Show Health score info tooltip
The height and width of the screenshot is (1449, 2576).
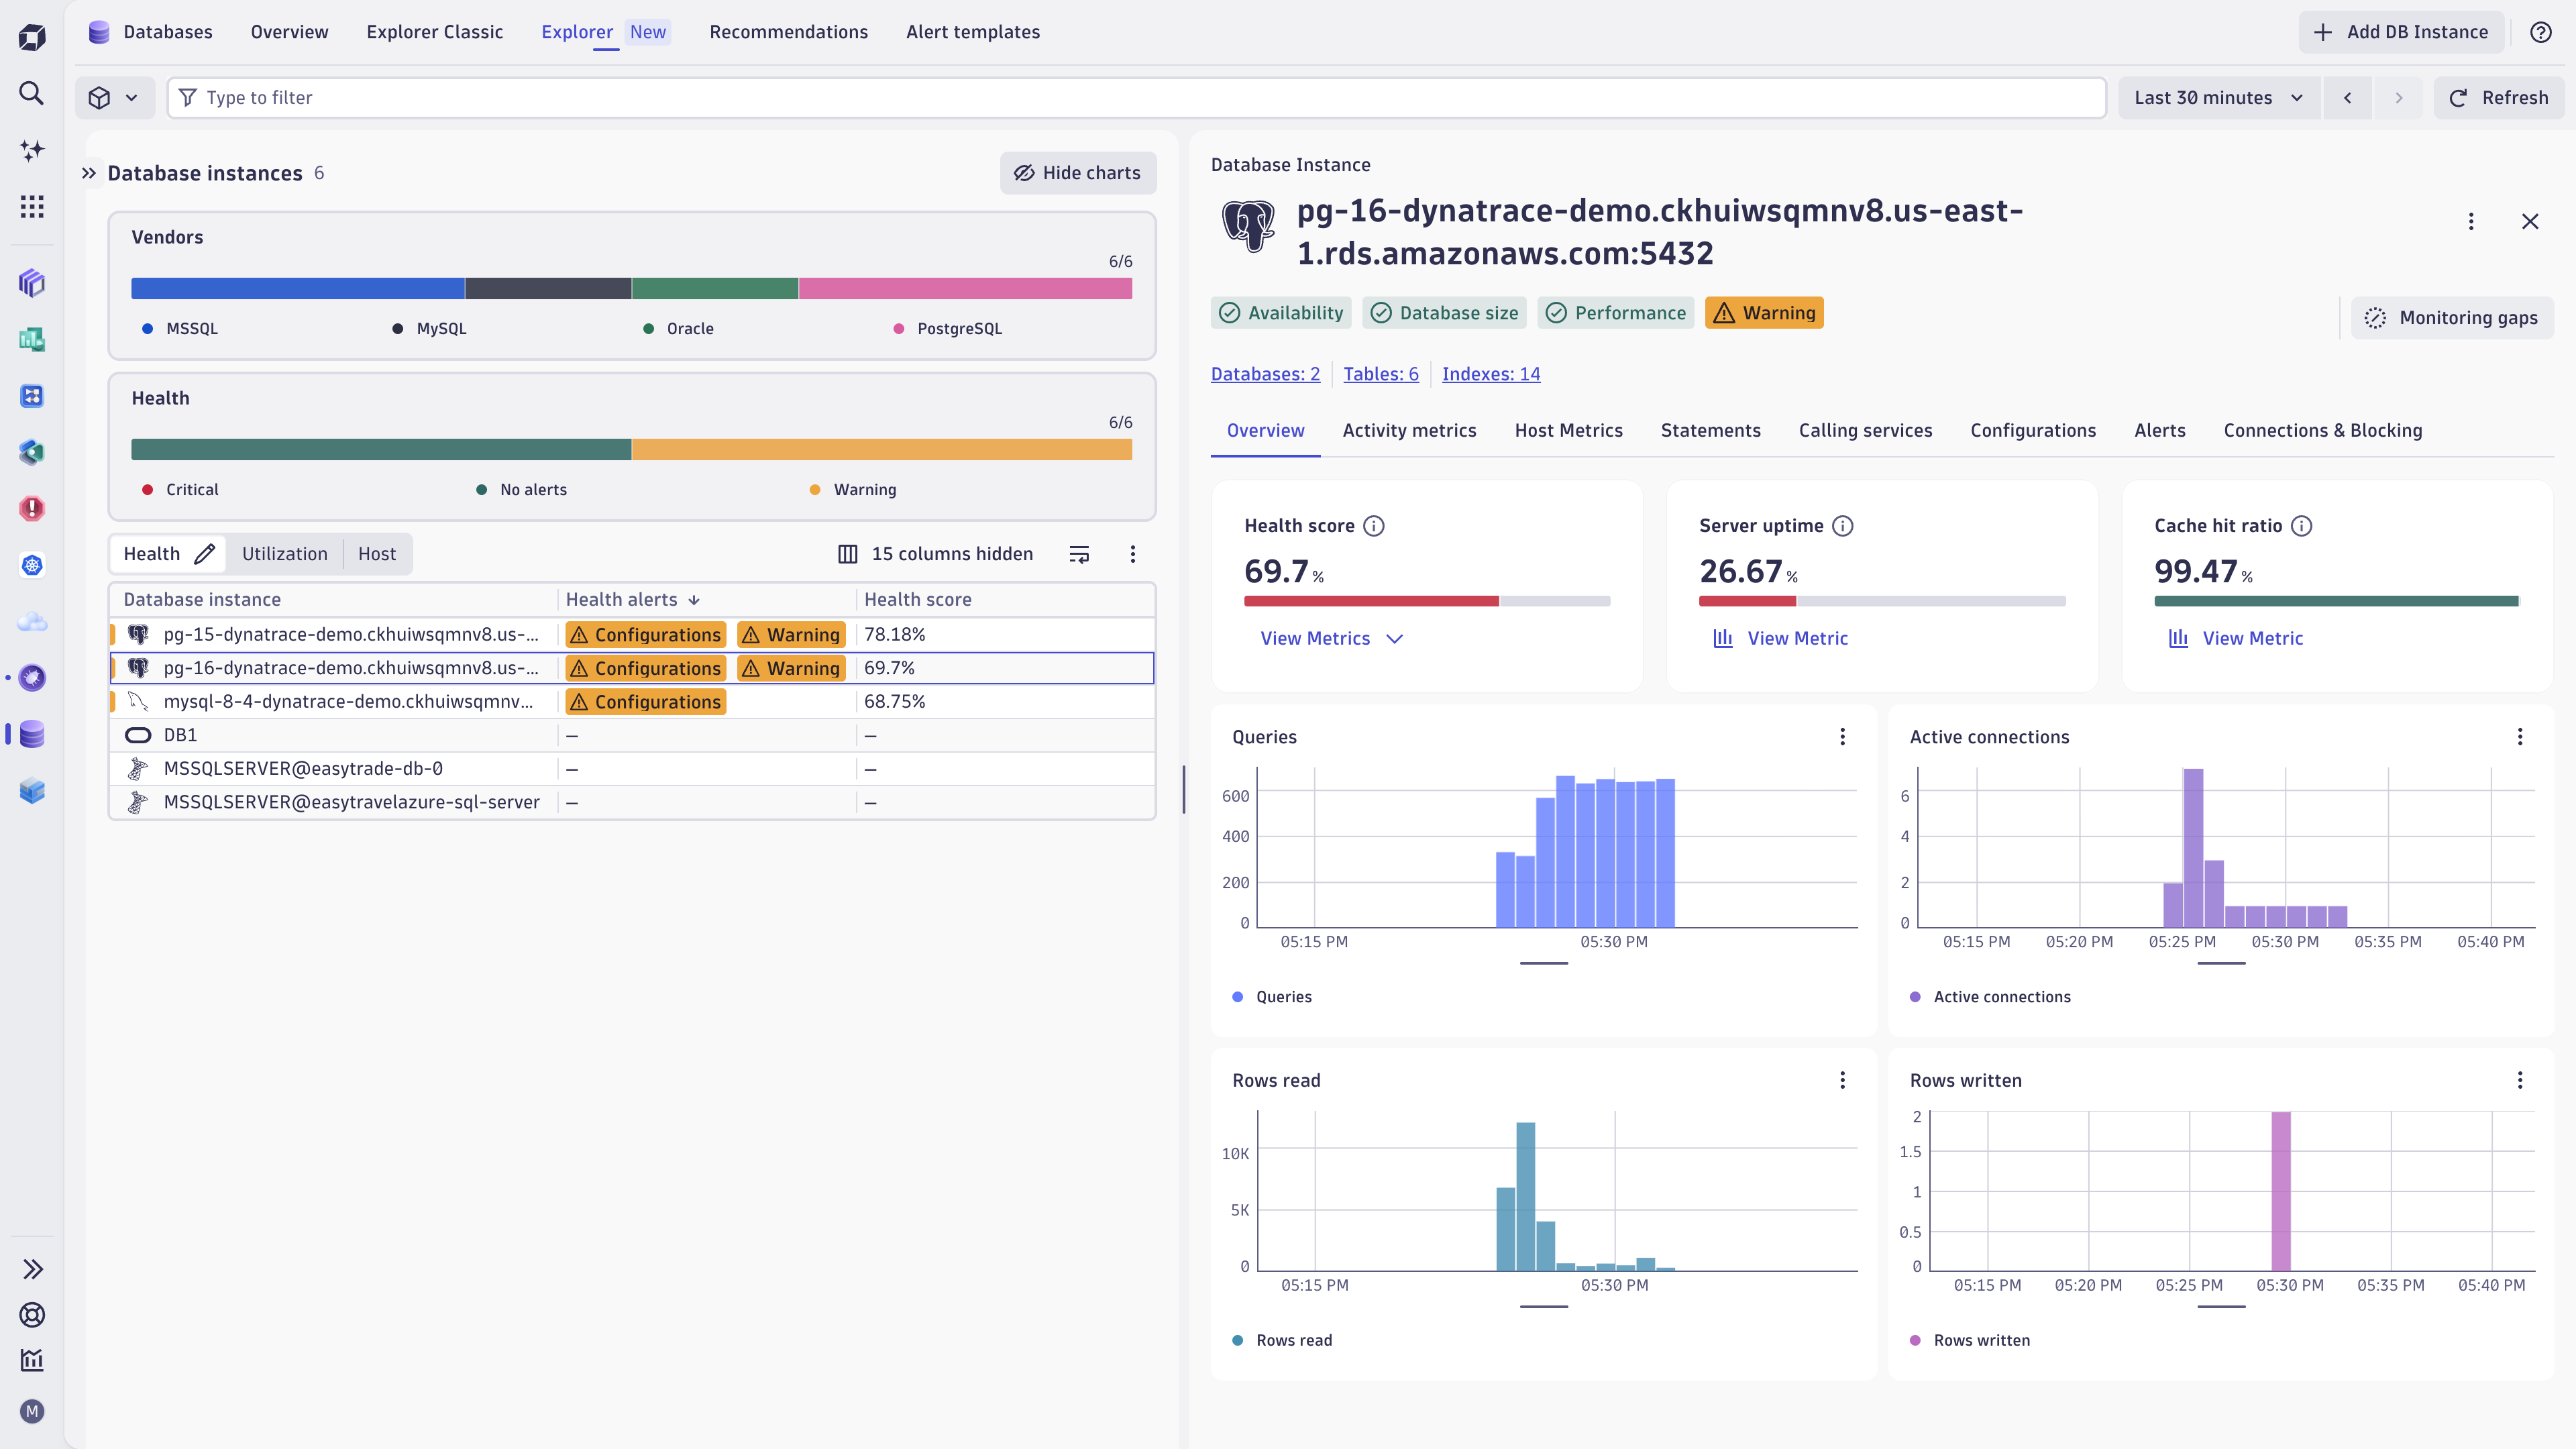1374,526
